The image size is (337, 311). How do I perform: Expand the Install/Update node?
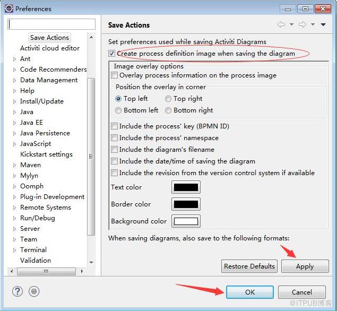pos(14,101)
